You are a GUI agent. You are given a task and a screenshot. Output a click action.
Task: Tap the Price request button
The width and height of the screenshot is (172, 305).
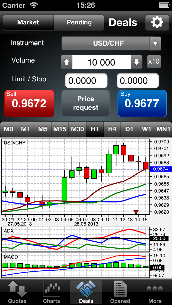86,103
